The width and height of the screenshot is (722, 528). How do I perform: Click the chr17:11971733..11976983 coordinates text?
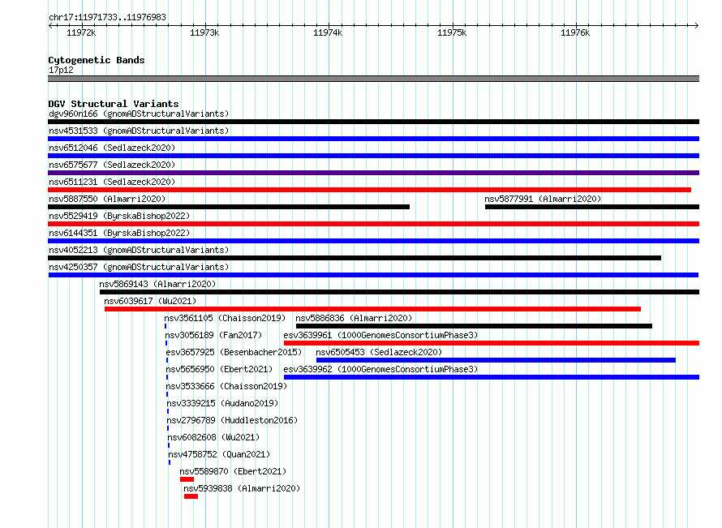107,17
